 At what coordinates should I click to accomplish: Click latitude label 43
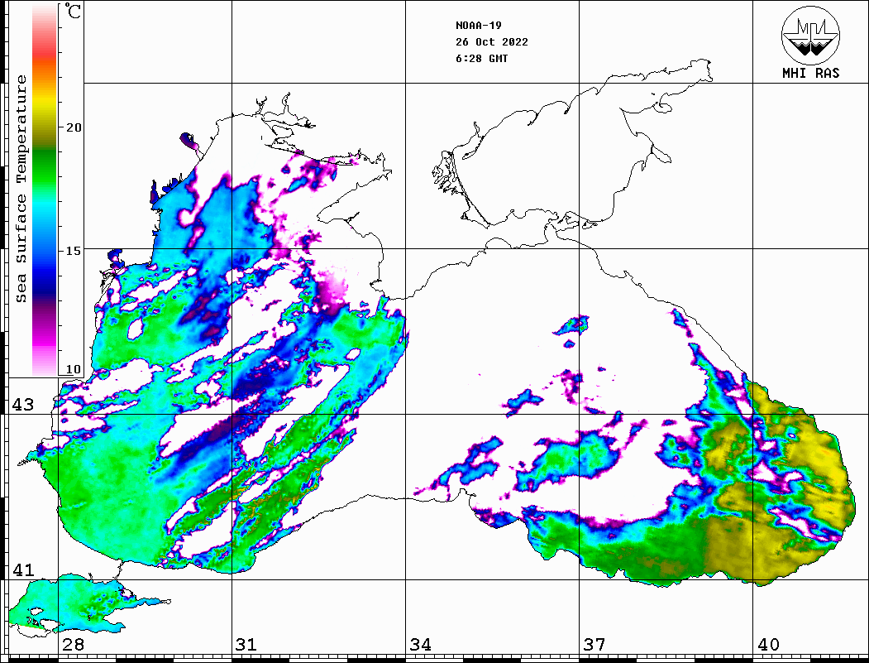(22, 405)
